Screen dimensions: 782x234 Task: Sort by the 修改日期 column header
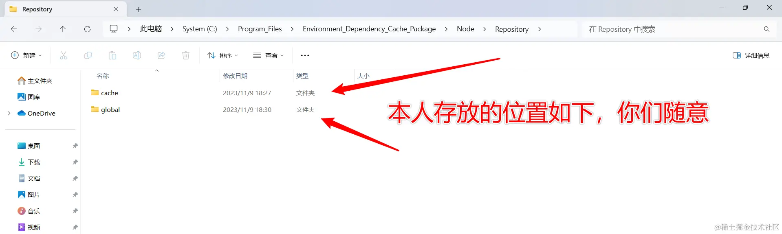[235, 76]
